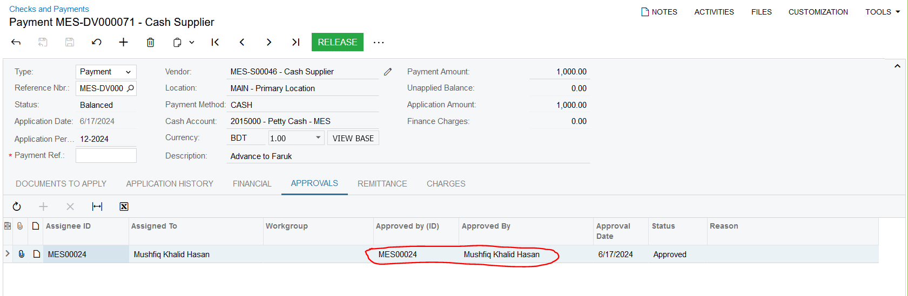Click the Delete trash can icon

[150, 42]
